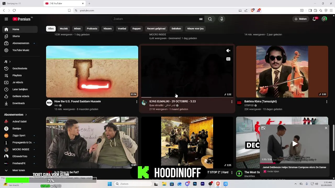335x188 pixels.
Task: Open YouTube Music in sidebar
Action: click(20, 50)
